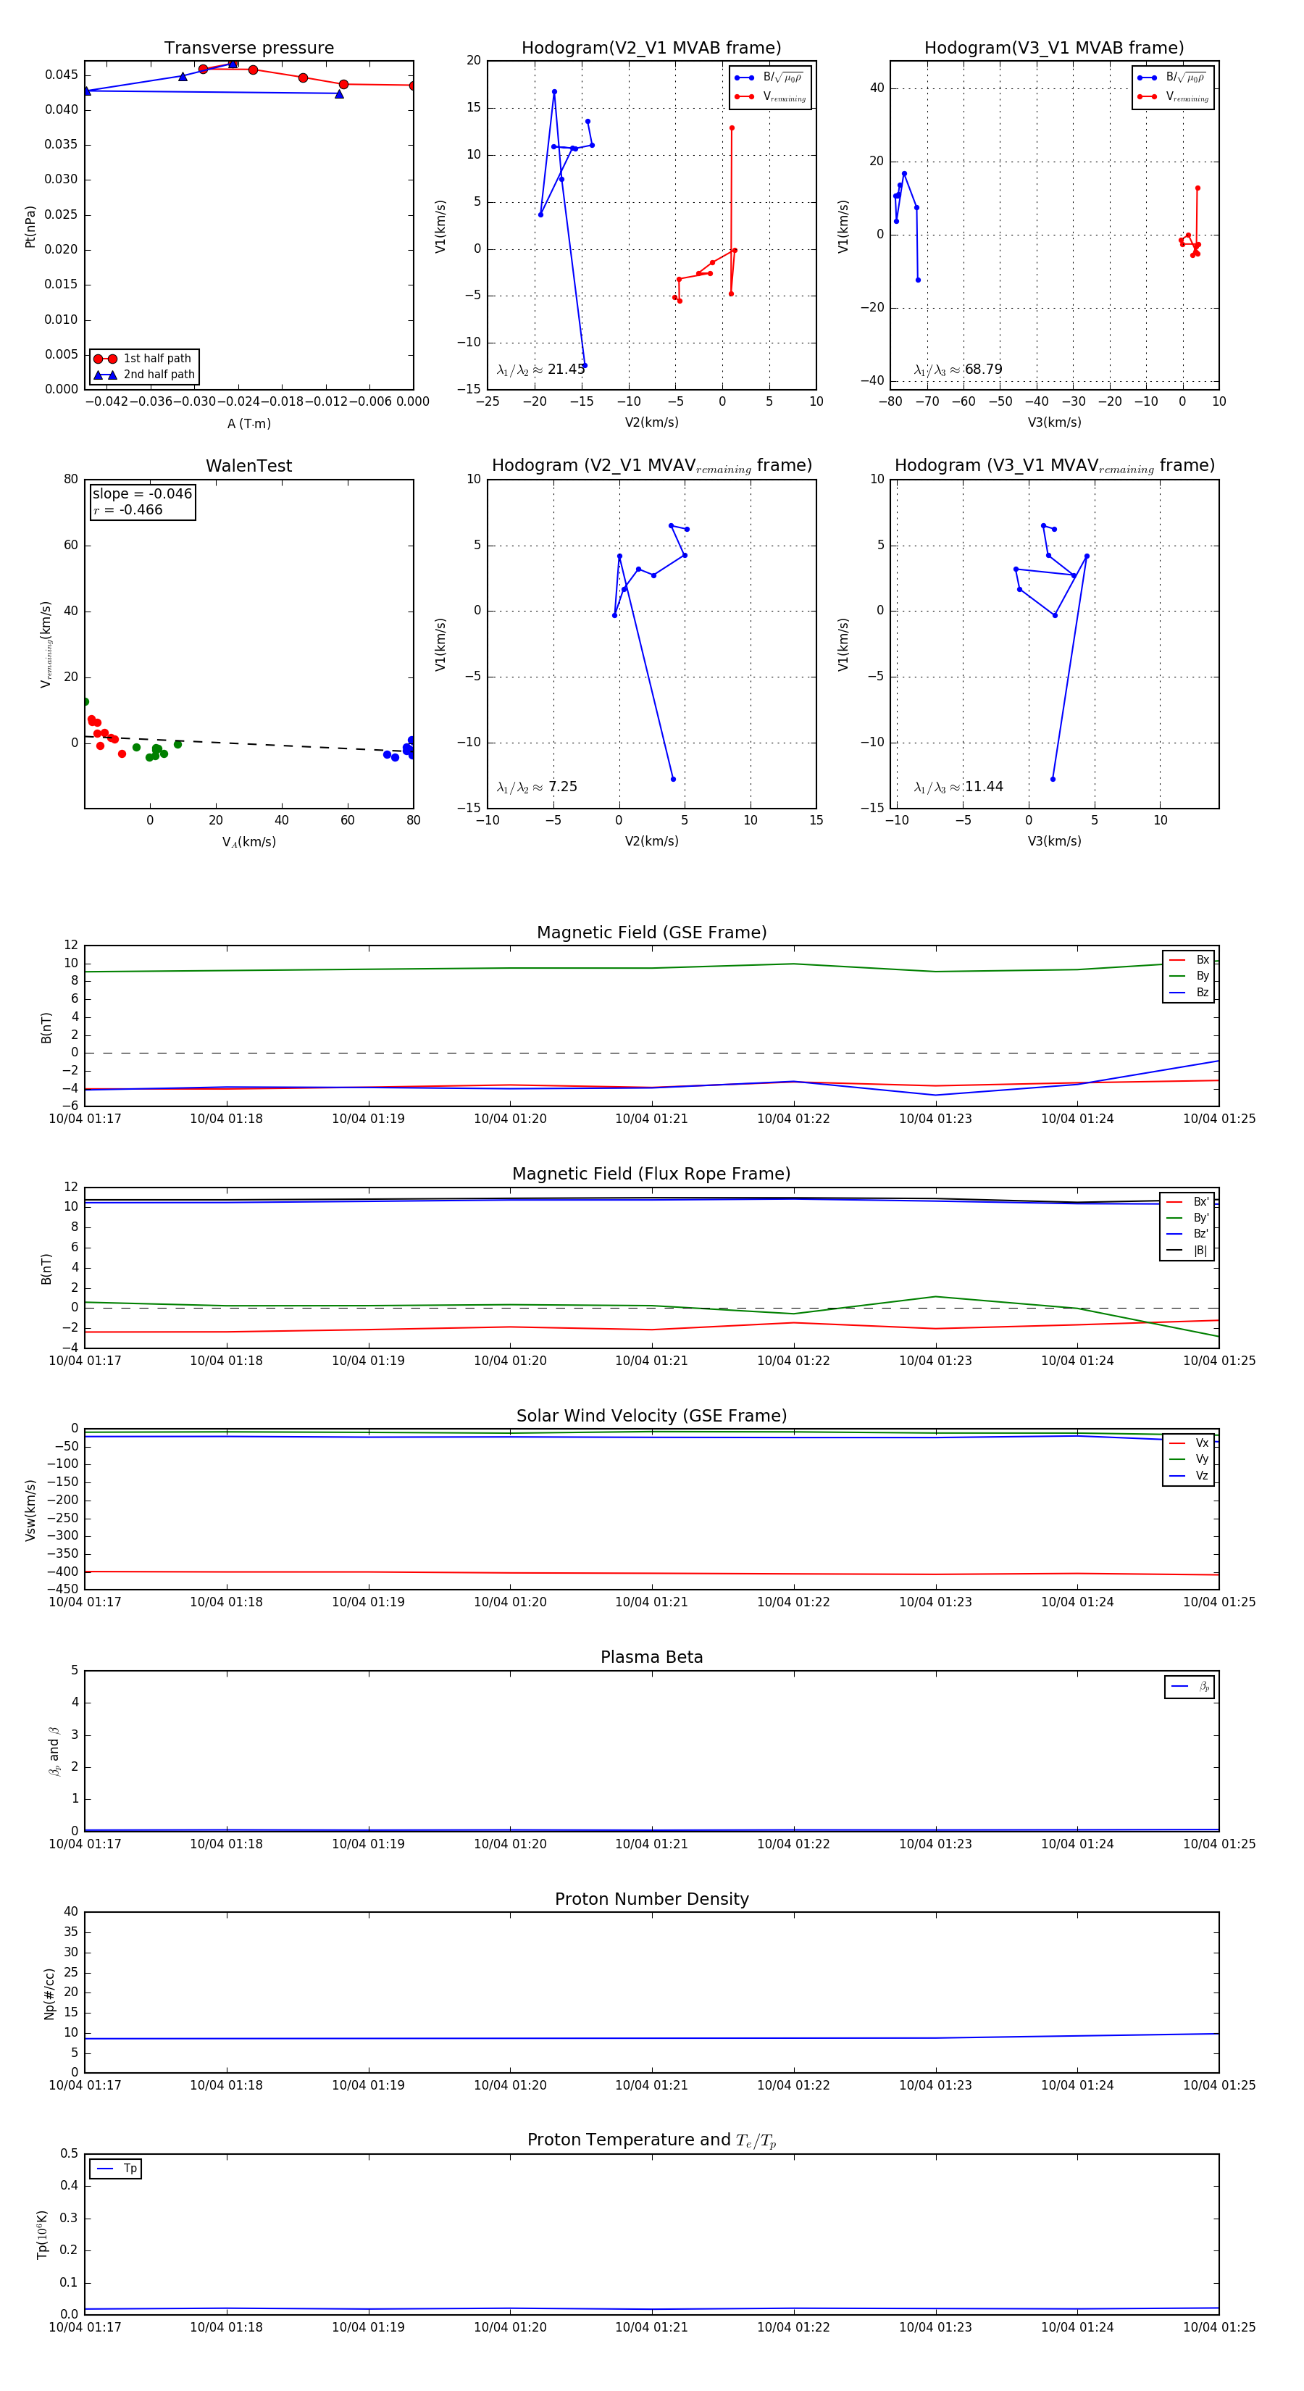The height and width of the screenshot is (2391, 1304).
Task: Click the "Tp(10^6K)" y-axis label
Action: coord(43,2235)
